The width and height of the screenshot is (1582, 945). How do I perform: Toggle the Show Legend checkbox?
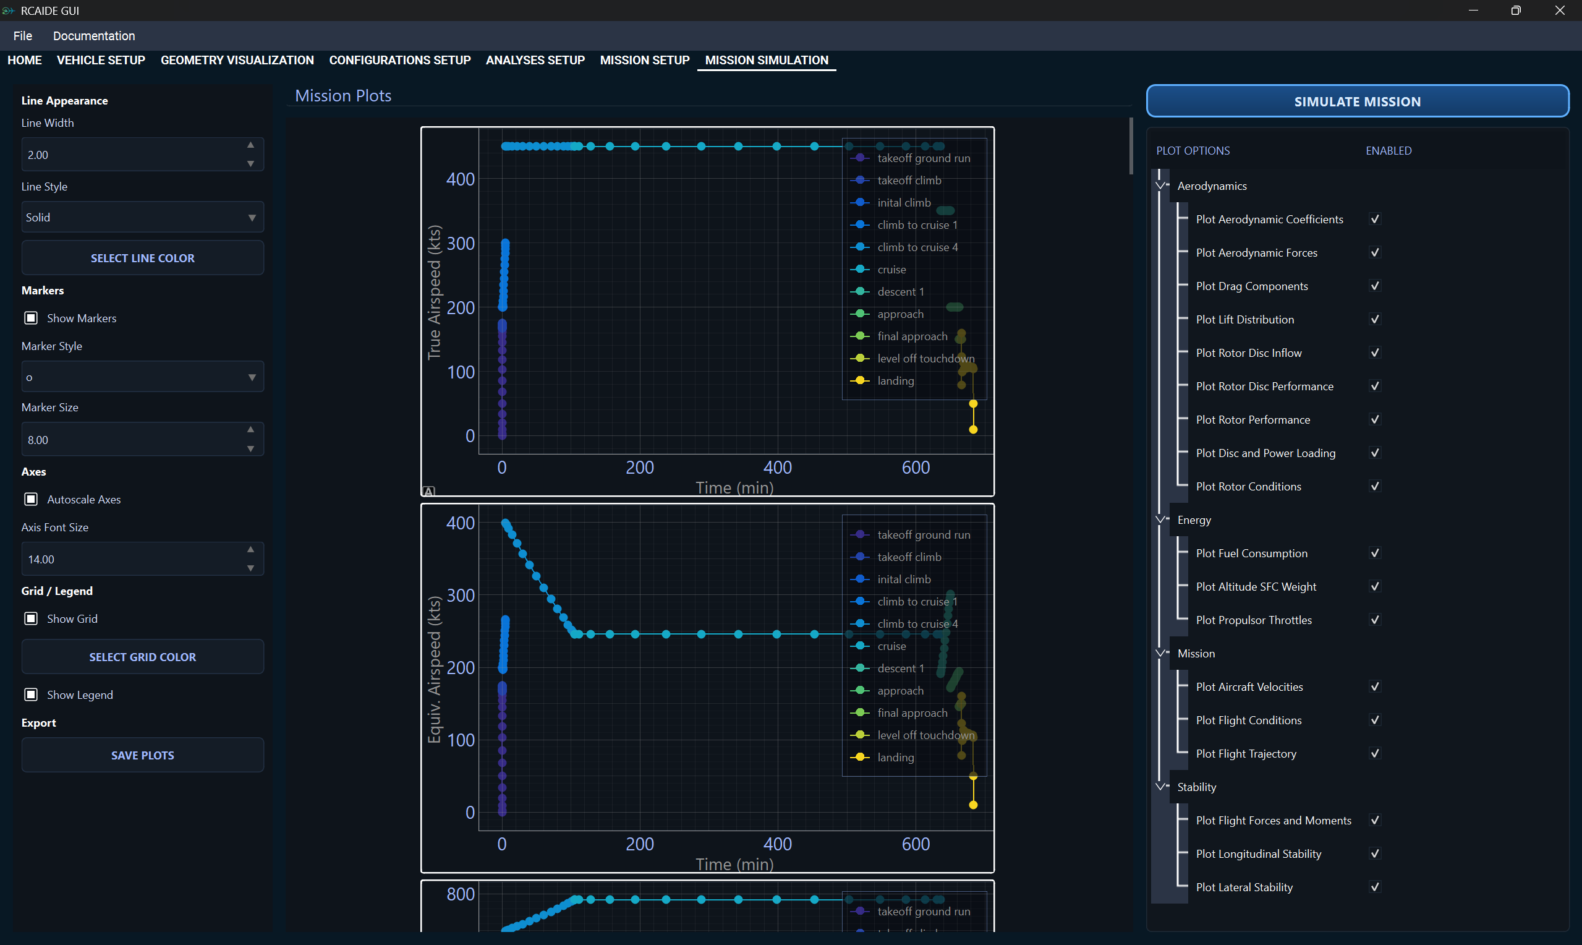point(30,695)
